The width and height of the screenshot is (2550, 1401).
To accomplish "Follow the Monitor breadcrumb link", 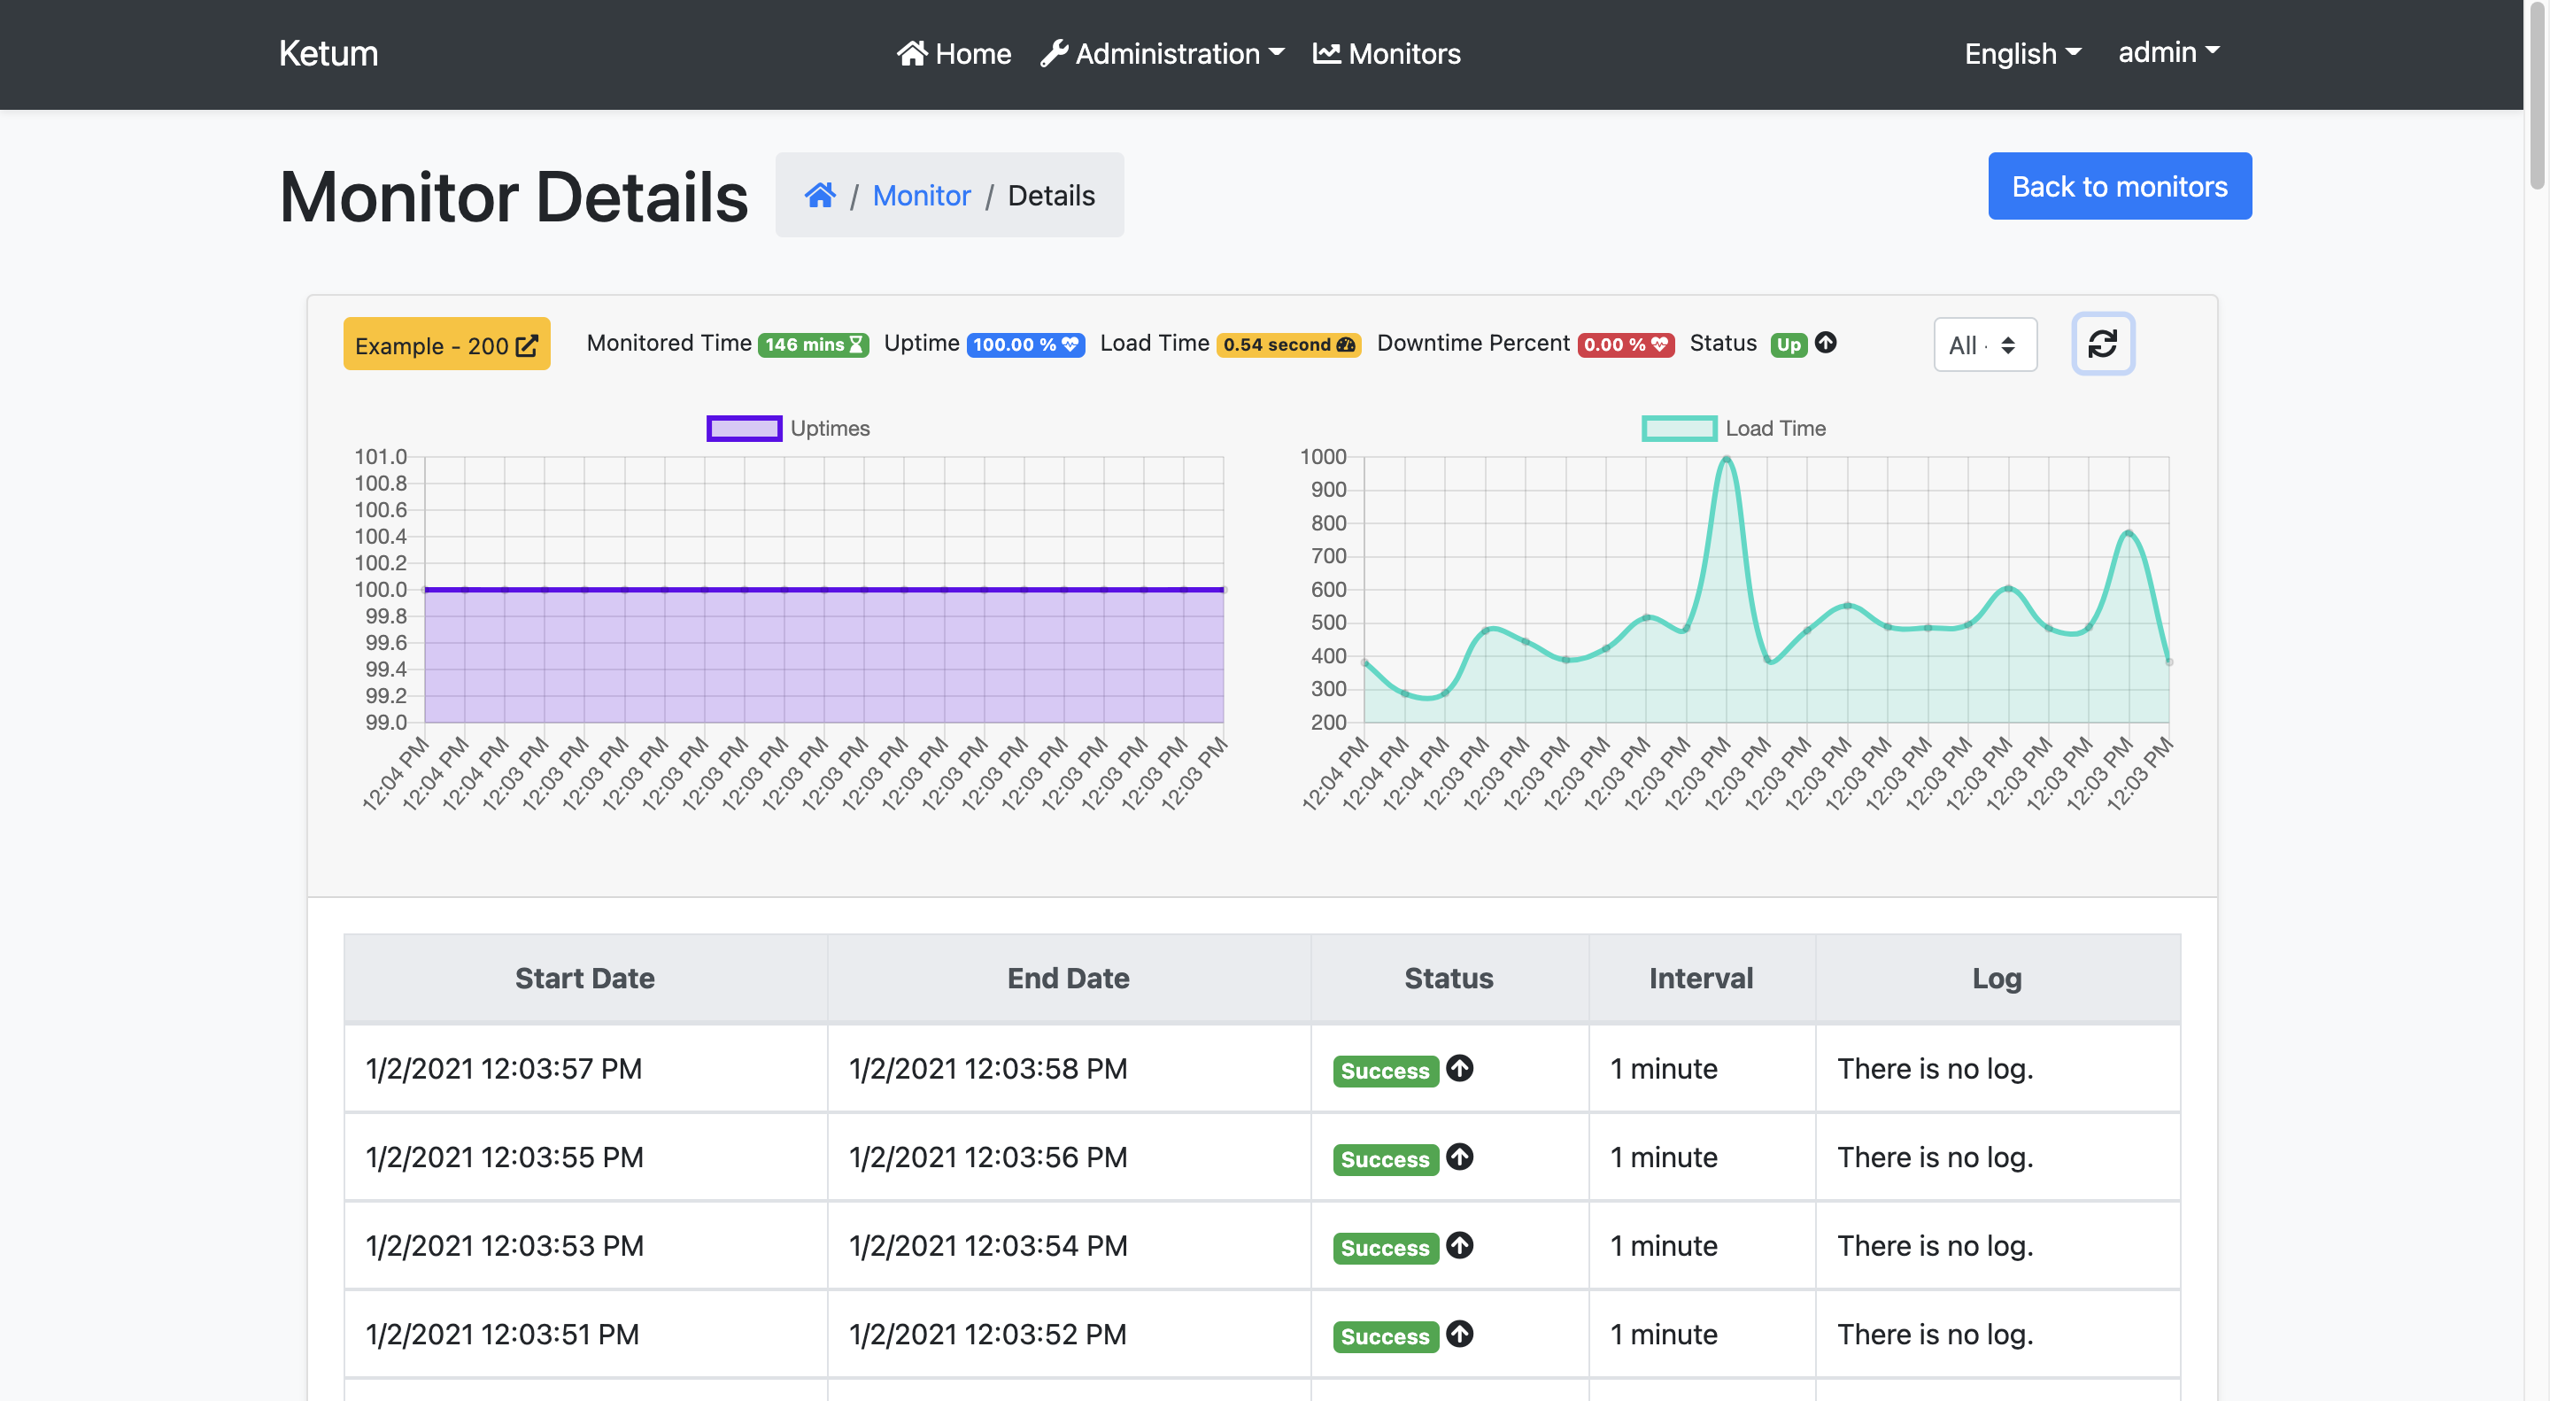I will [x=921, y=195].
